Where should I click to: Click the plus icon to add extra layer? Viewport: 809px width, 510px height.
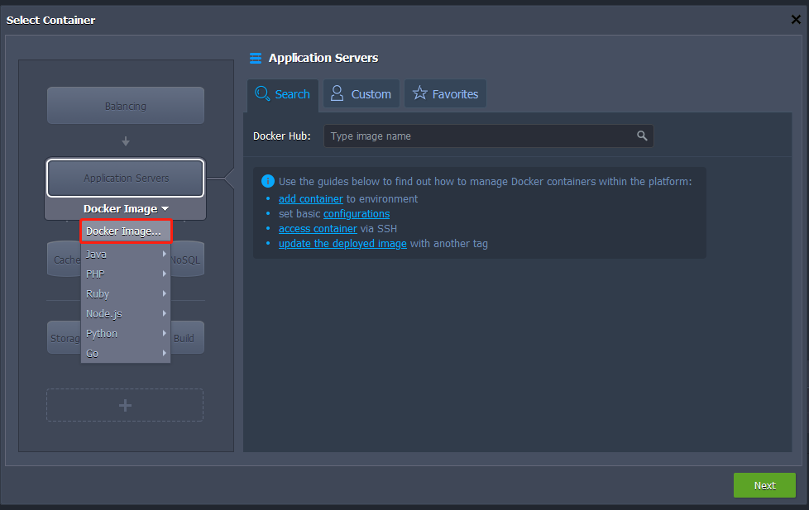[125, 405]
